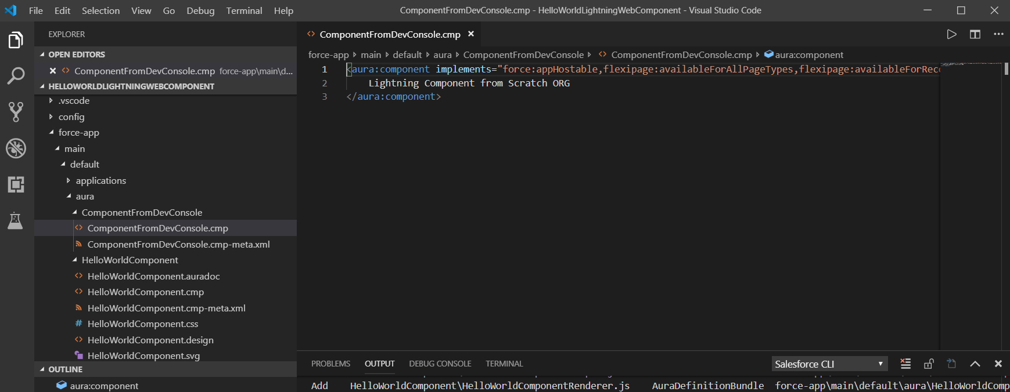Open the Explorer view in activity bar
This screenshot has width=1010, height=392.
pos(16,41)
